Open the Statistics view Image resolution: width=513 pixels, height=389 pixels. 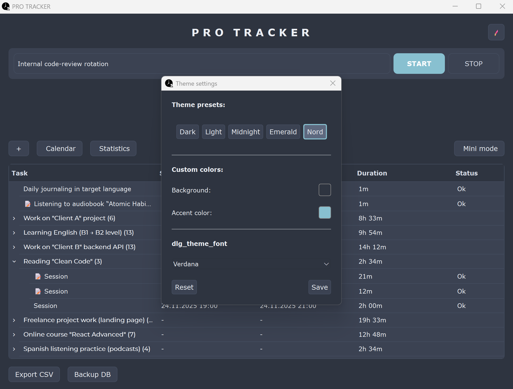tap(113, 148)
